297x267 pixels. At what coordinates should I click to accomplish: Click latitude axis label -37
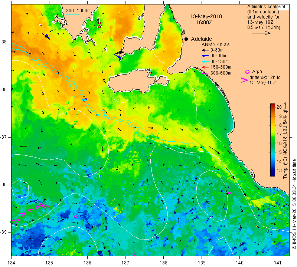[x=4, y=137]
